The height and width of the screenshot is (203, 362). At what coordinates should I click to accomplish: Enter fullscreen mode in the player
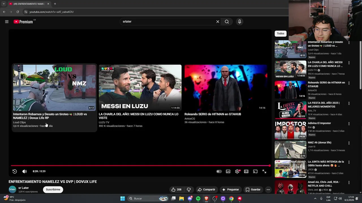pos(264,171)
